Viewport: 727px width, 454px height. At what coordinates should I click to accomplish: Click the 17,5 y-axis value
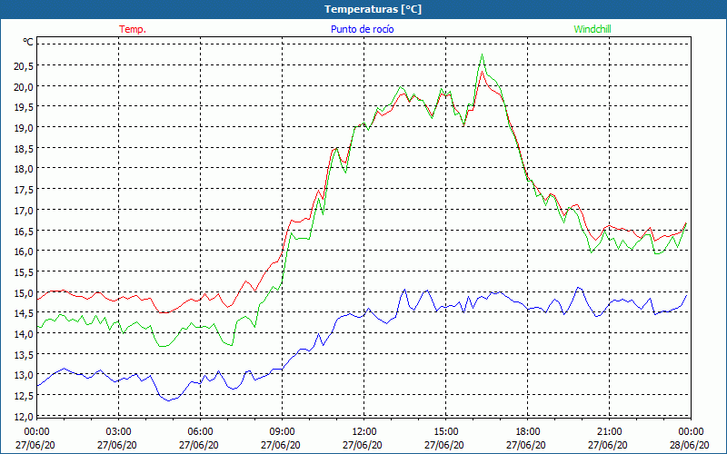click(x=24, y=190)
